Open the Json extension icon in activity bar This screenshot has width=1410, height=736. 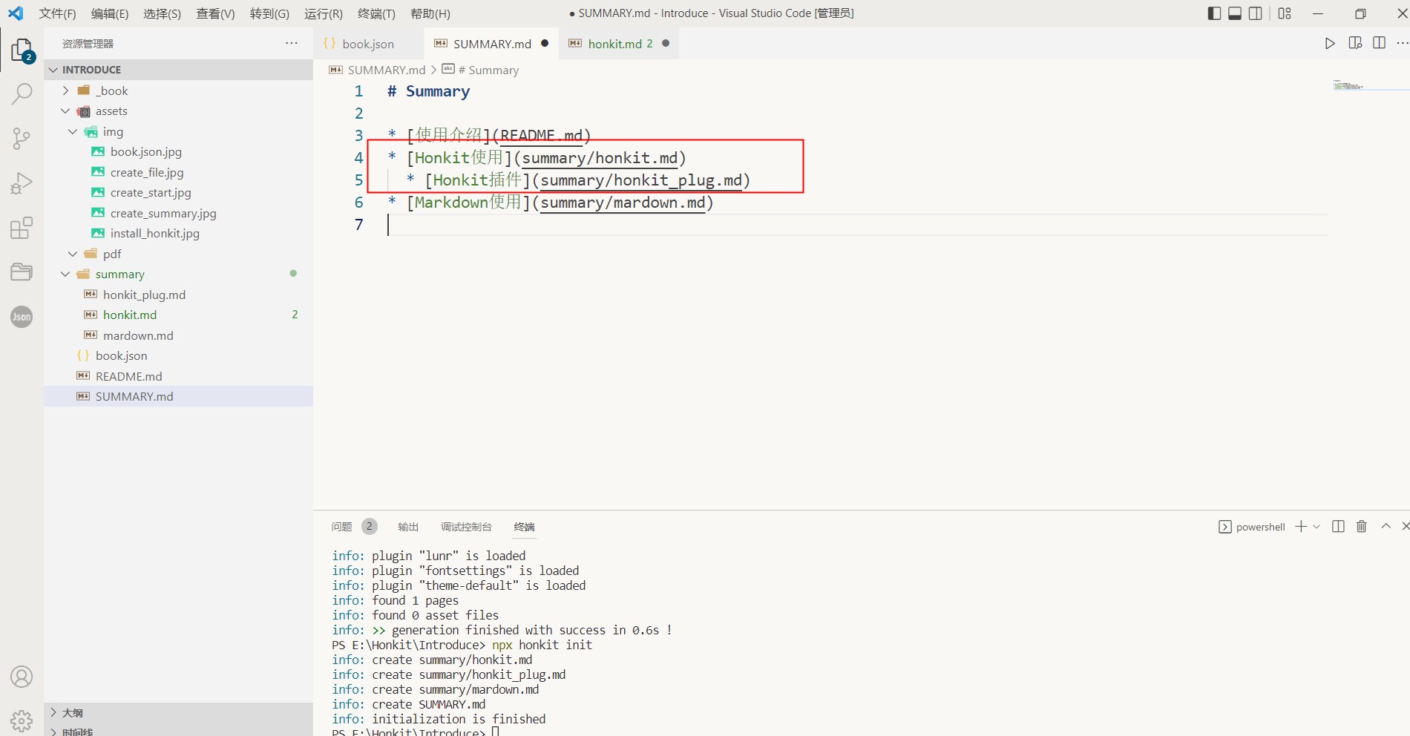pyautogui.click(x=22, y=317)
